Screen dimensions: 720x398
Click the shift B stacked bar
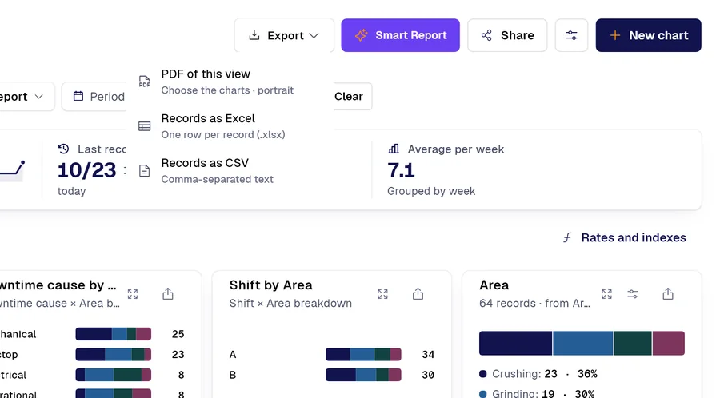[x=363, y=375]
